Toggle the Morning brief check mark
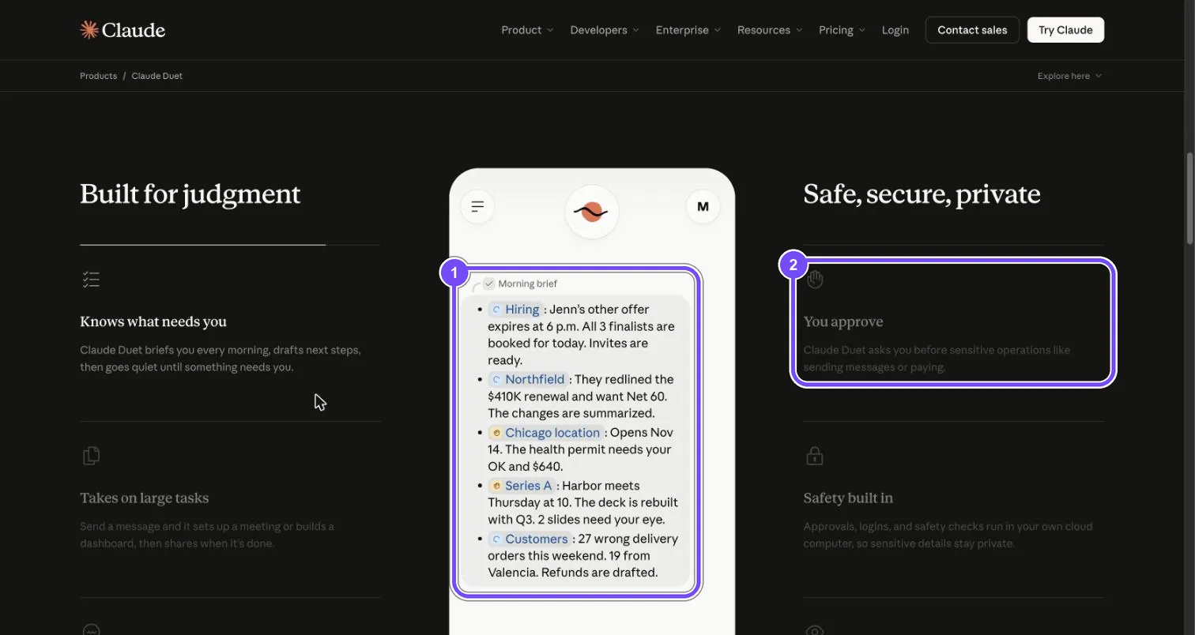 [x=489, y=284]
